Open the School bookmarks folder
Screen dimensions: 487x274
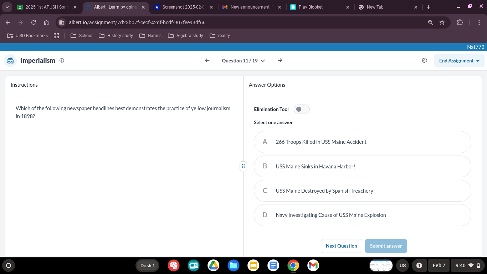(x=82, y=36)
